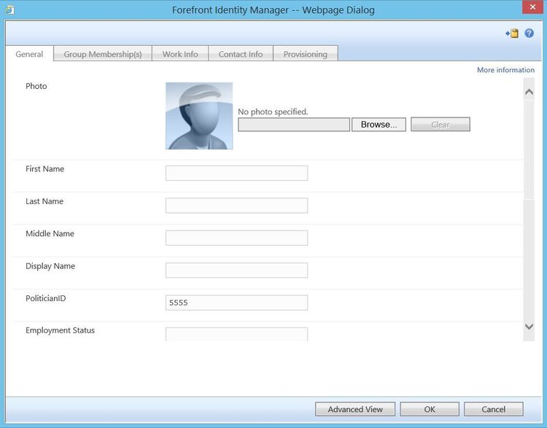Switch to the Group Membership(s) tab
The image size is (547, 428).
coord(103,54)
